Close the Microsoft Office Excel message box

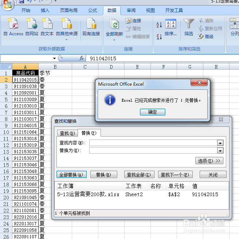pyautogui.click(x=199, y=82)
